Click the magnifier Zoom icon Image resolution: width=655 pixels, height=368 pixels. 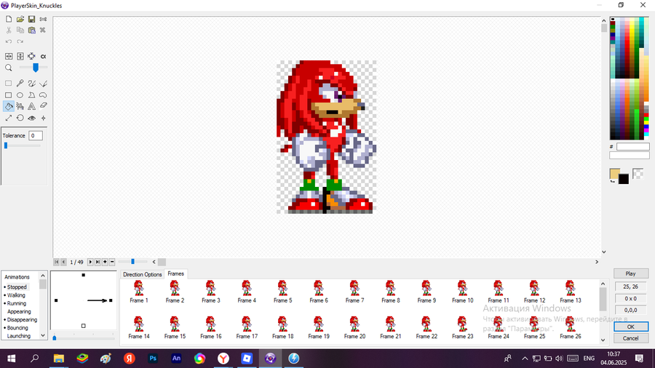point(8,68)
